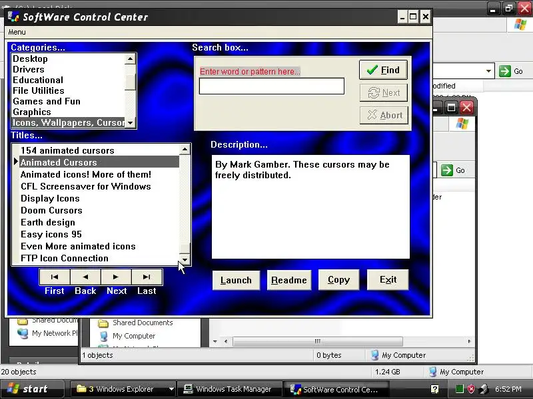
Task: Click SoftWare Control Center taskbar button
Action: 336,389
